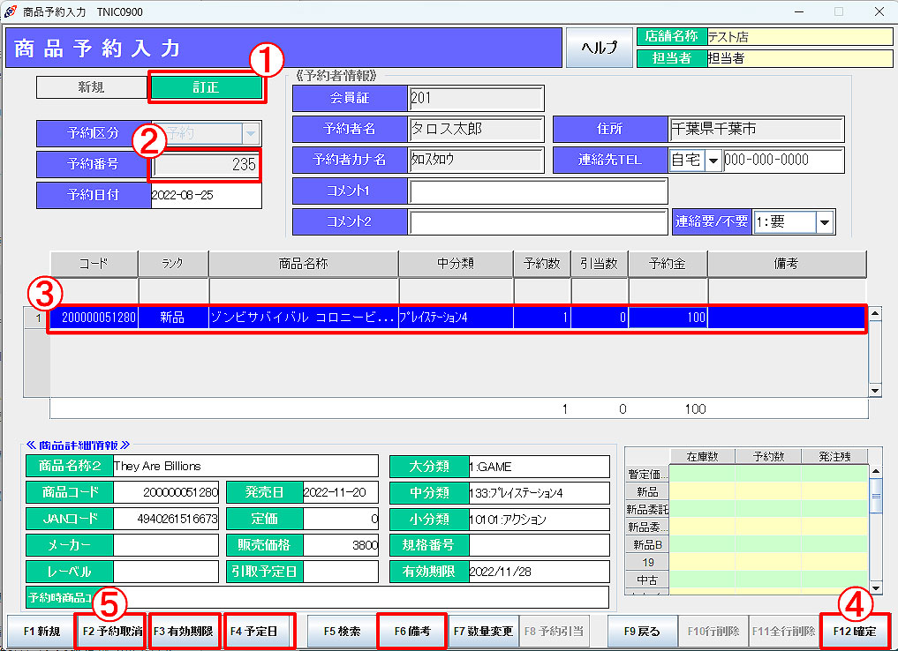Screen dimensions: 898x651
Task: Click the F5 検索 search button
Action: coord(342,632)
